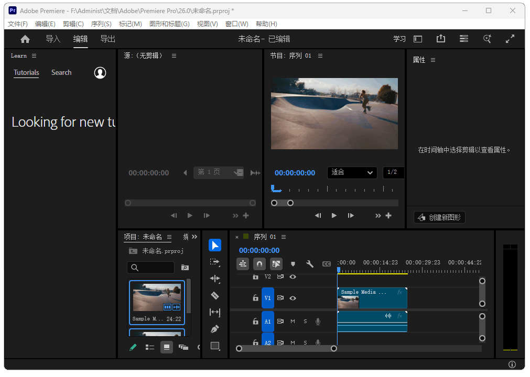The image size is (530, 377).
Task: Open the 序列(S) menu
Action: click(x=101, y=24)
